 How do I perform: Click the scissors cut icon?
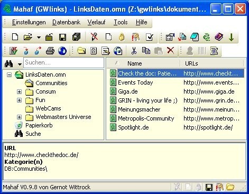(134, 51)
